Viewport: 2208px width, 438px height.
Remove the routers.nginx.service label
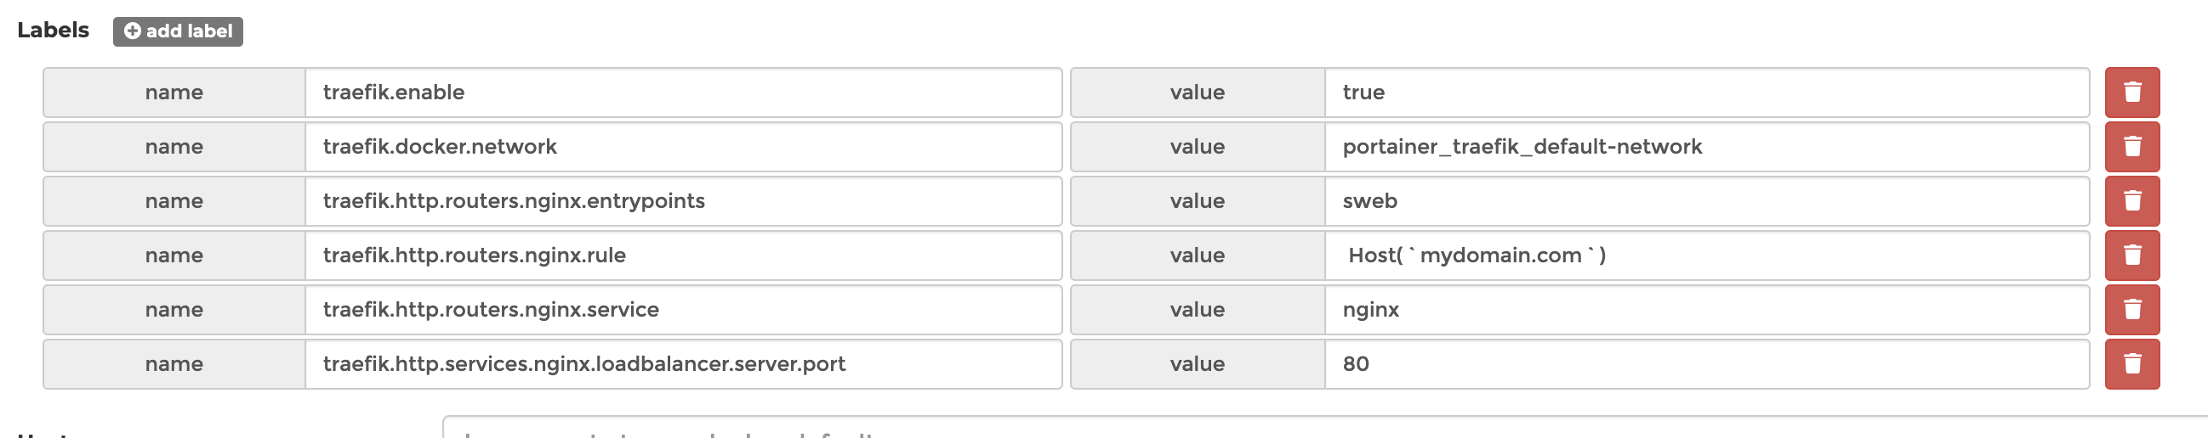point(2131,310)
